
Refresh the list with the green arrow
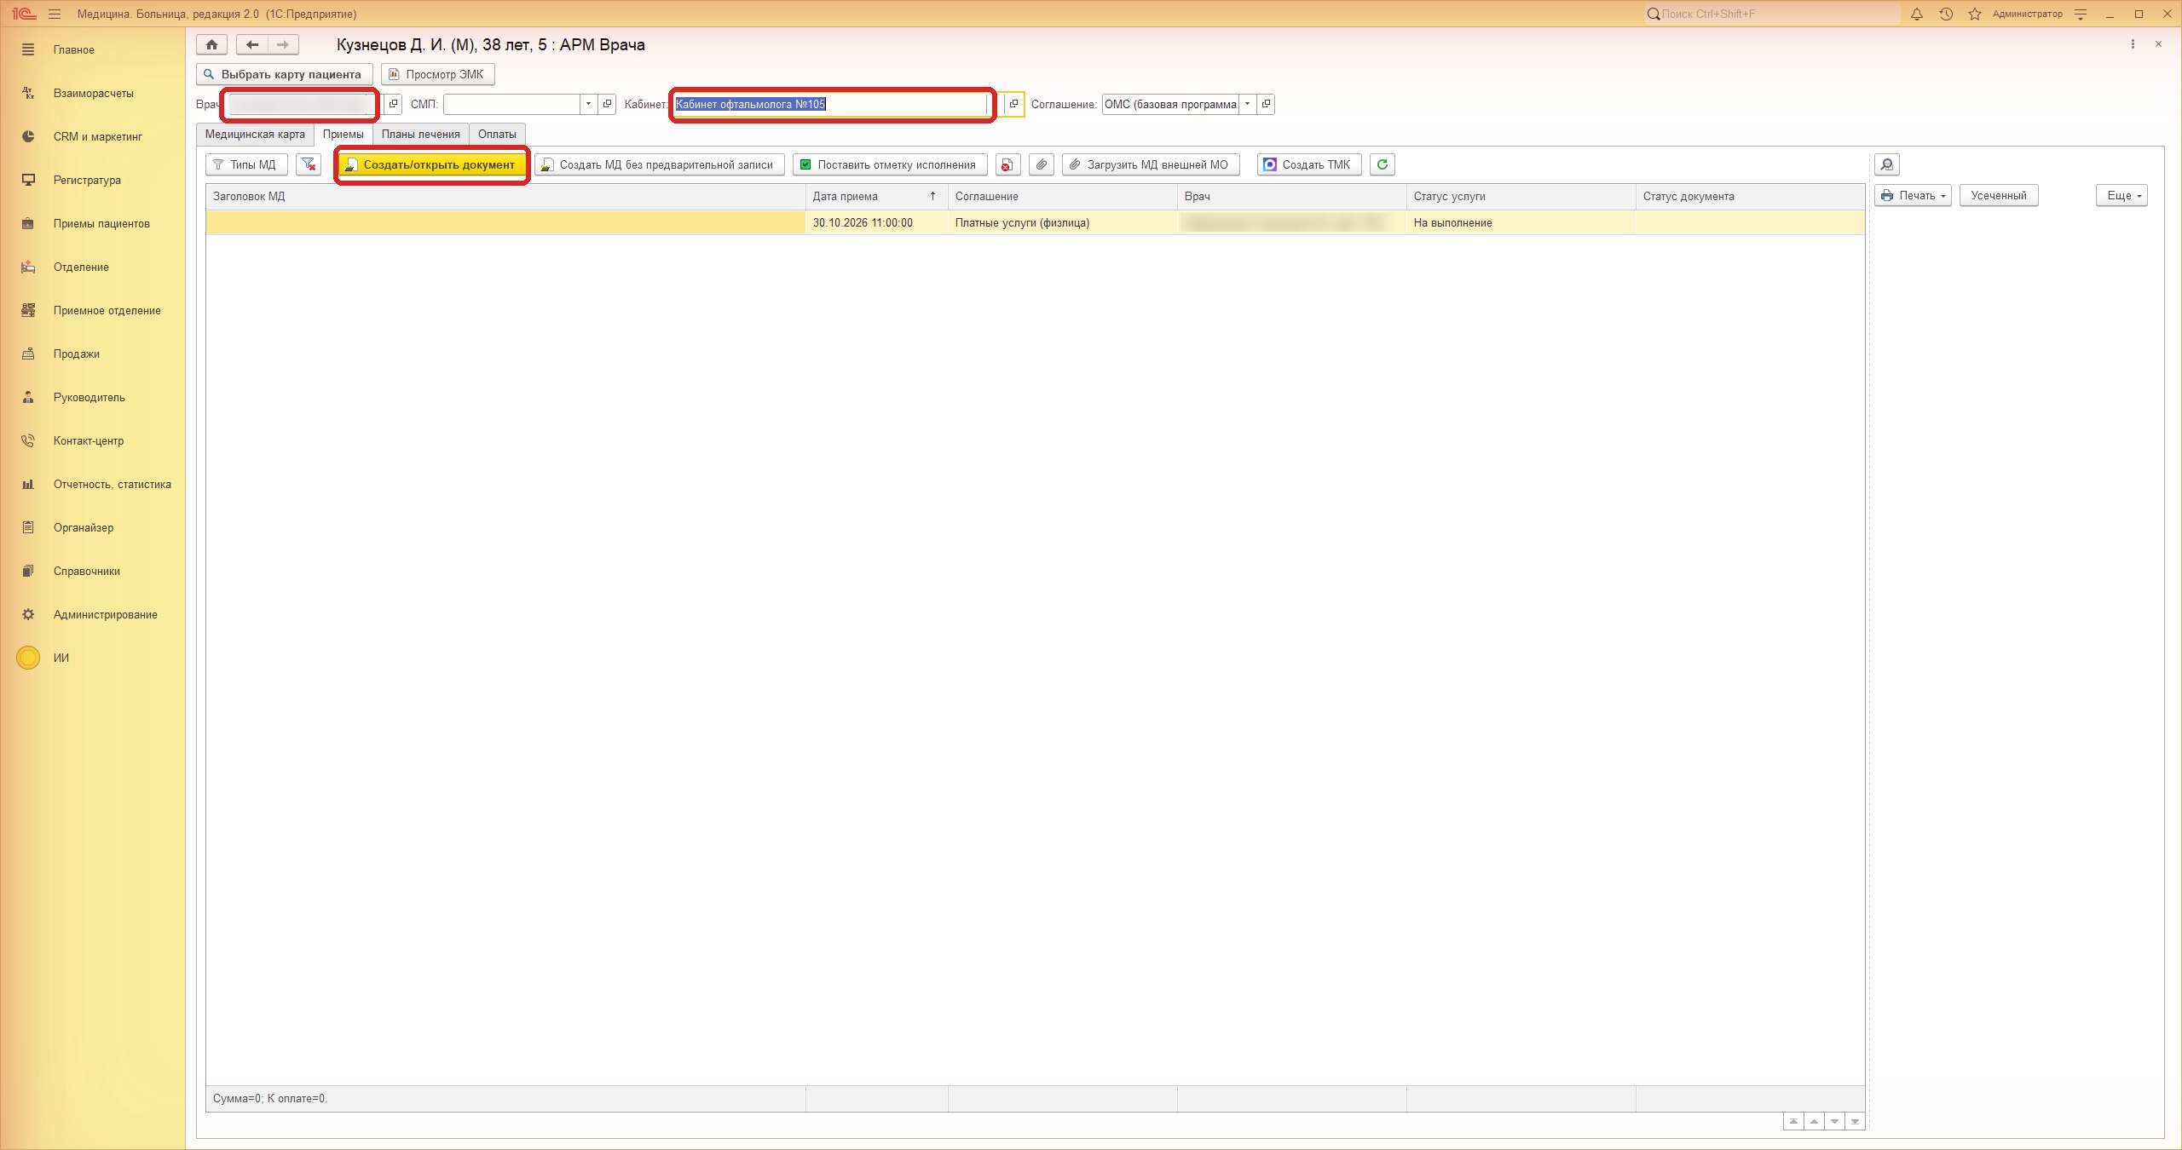pos(1383,164)
